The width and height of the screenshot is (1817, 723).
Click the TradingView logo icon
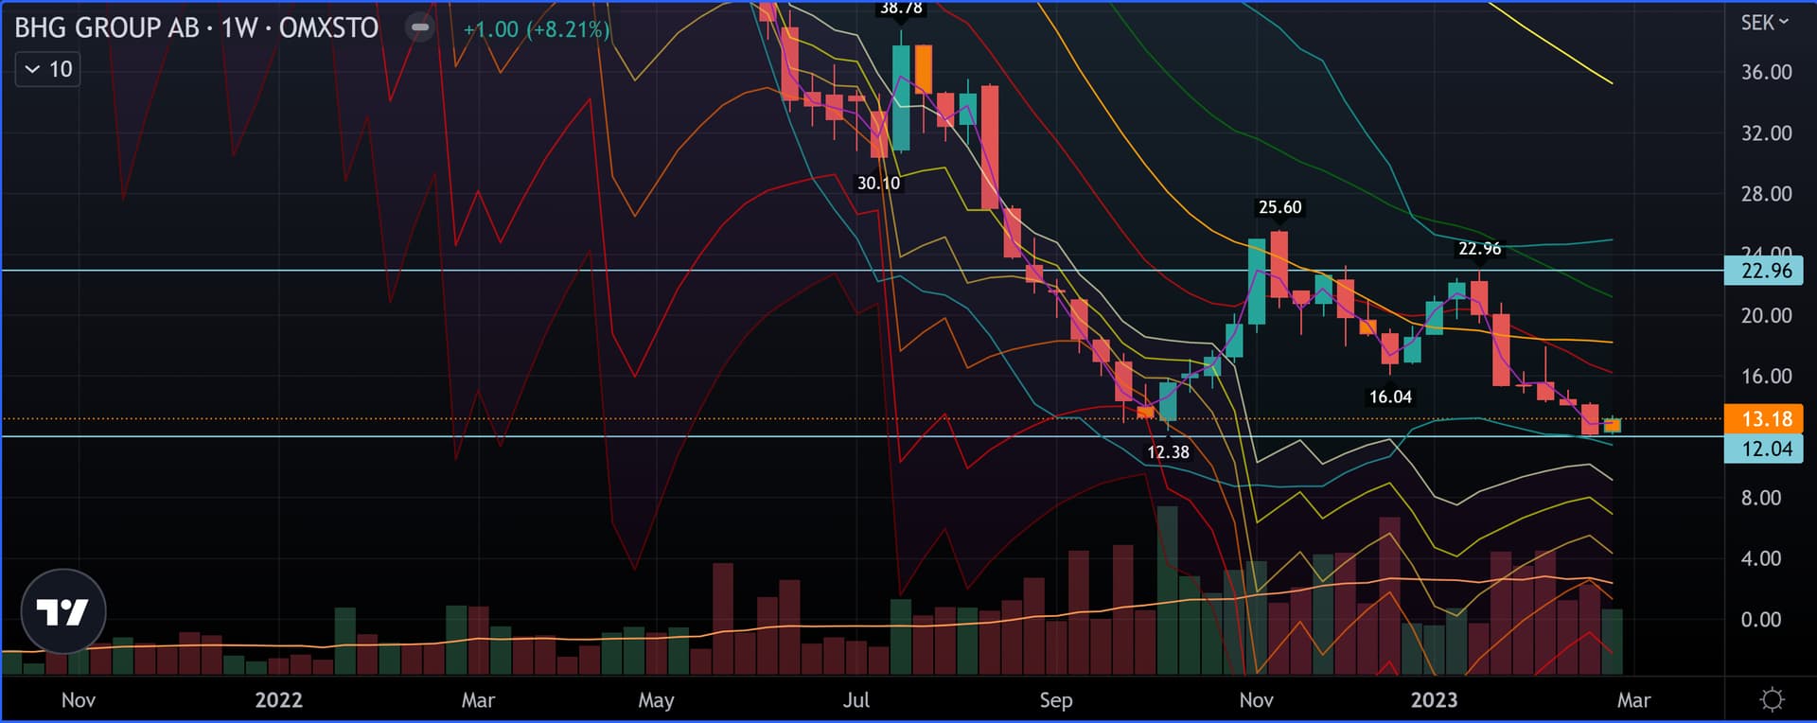click(x=62, y=611)
